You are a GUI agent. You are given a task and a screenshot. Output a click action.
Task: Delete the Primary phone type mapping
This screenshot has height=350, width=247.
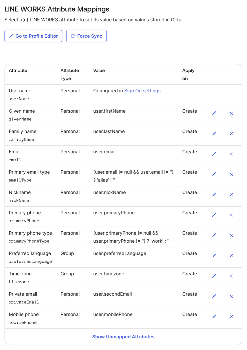coord(231,235)
